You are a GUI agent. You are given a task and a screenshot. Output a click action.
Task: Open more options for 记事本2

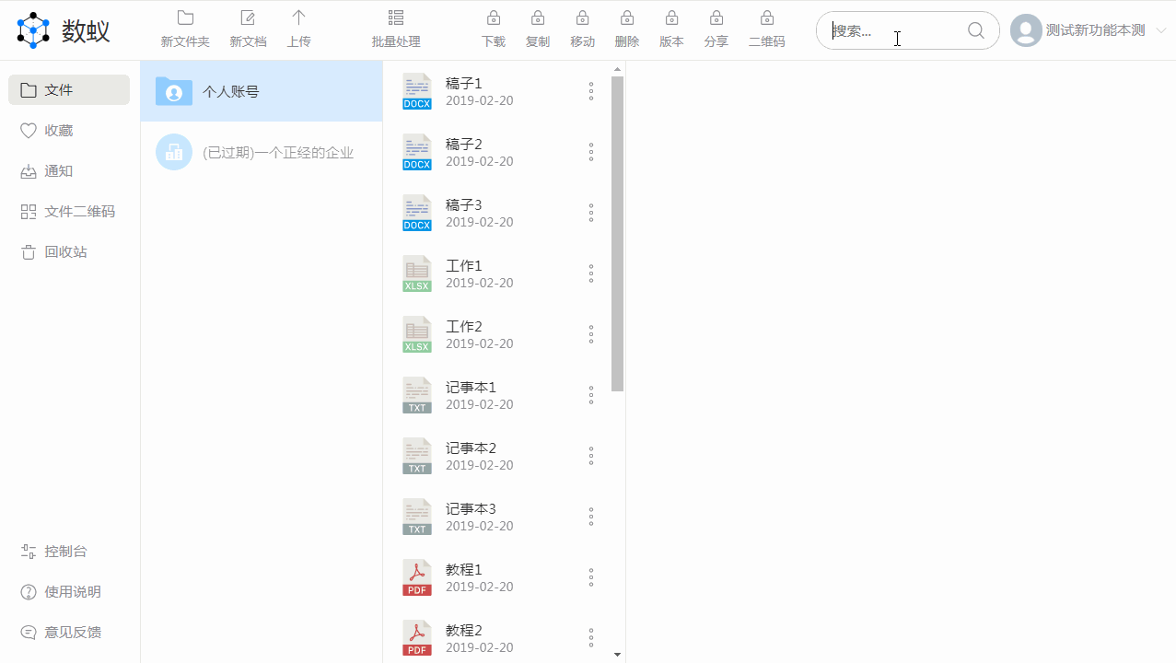point(591,456)
